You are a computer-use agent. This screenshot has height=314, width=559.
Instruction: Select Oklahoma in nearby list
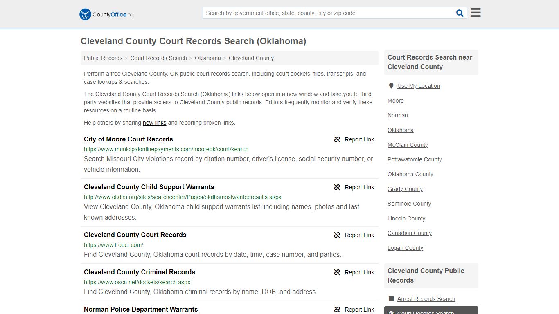[401, 130]
